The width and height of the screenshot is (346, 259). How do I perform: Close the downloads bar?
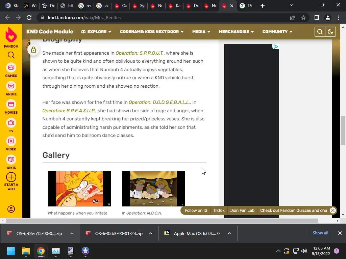340,233
